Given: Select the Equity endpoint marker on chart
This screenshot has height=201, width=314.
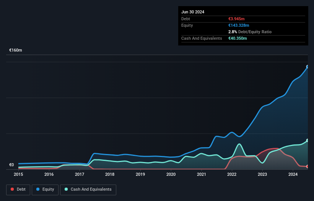Looking at the screenshot, I should click(x=307, y=66).
